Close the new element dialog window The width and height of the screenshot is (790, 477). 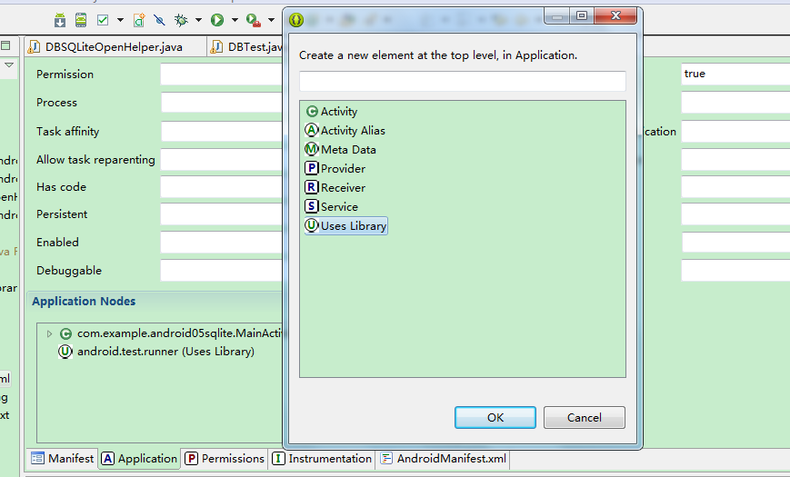[615, 15]
